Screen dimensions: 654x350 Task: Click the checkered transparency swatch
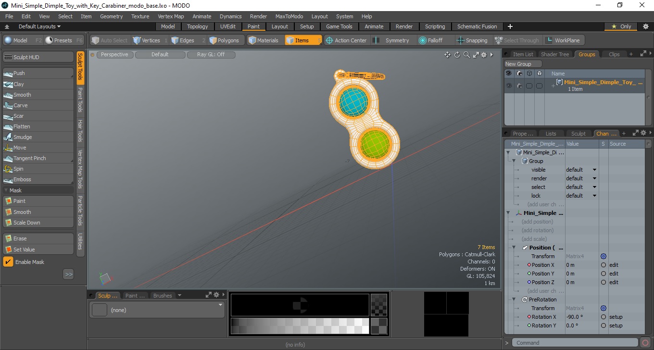(379, 304)
